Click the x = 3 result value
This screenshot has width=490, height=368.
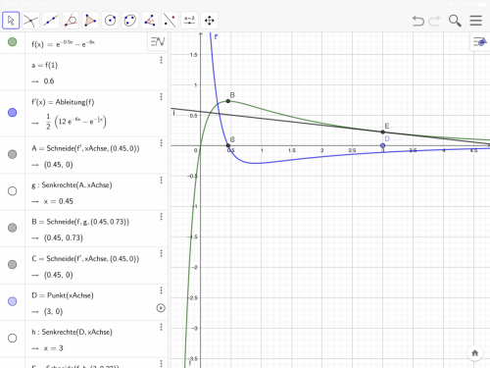pos(53,348)
